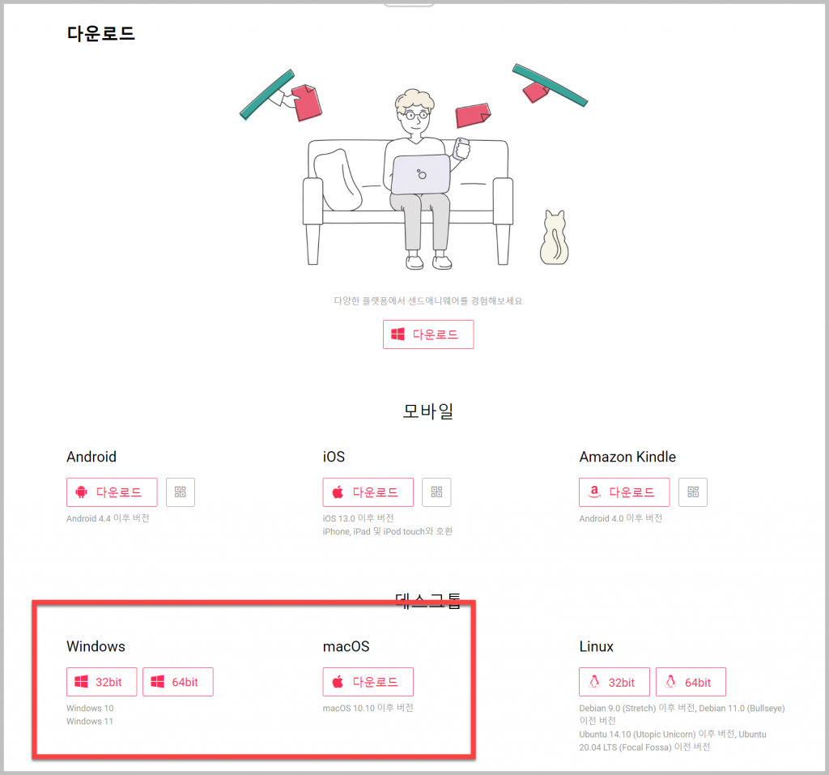829x775 pixels.
Task: Click the 다운로드 page heading
Action: click(x=101, y=33)
